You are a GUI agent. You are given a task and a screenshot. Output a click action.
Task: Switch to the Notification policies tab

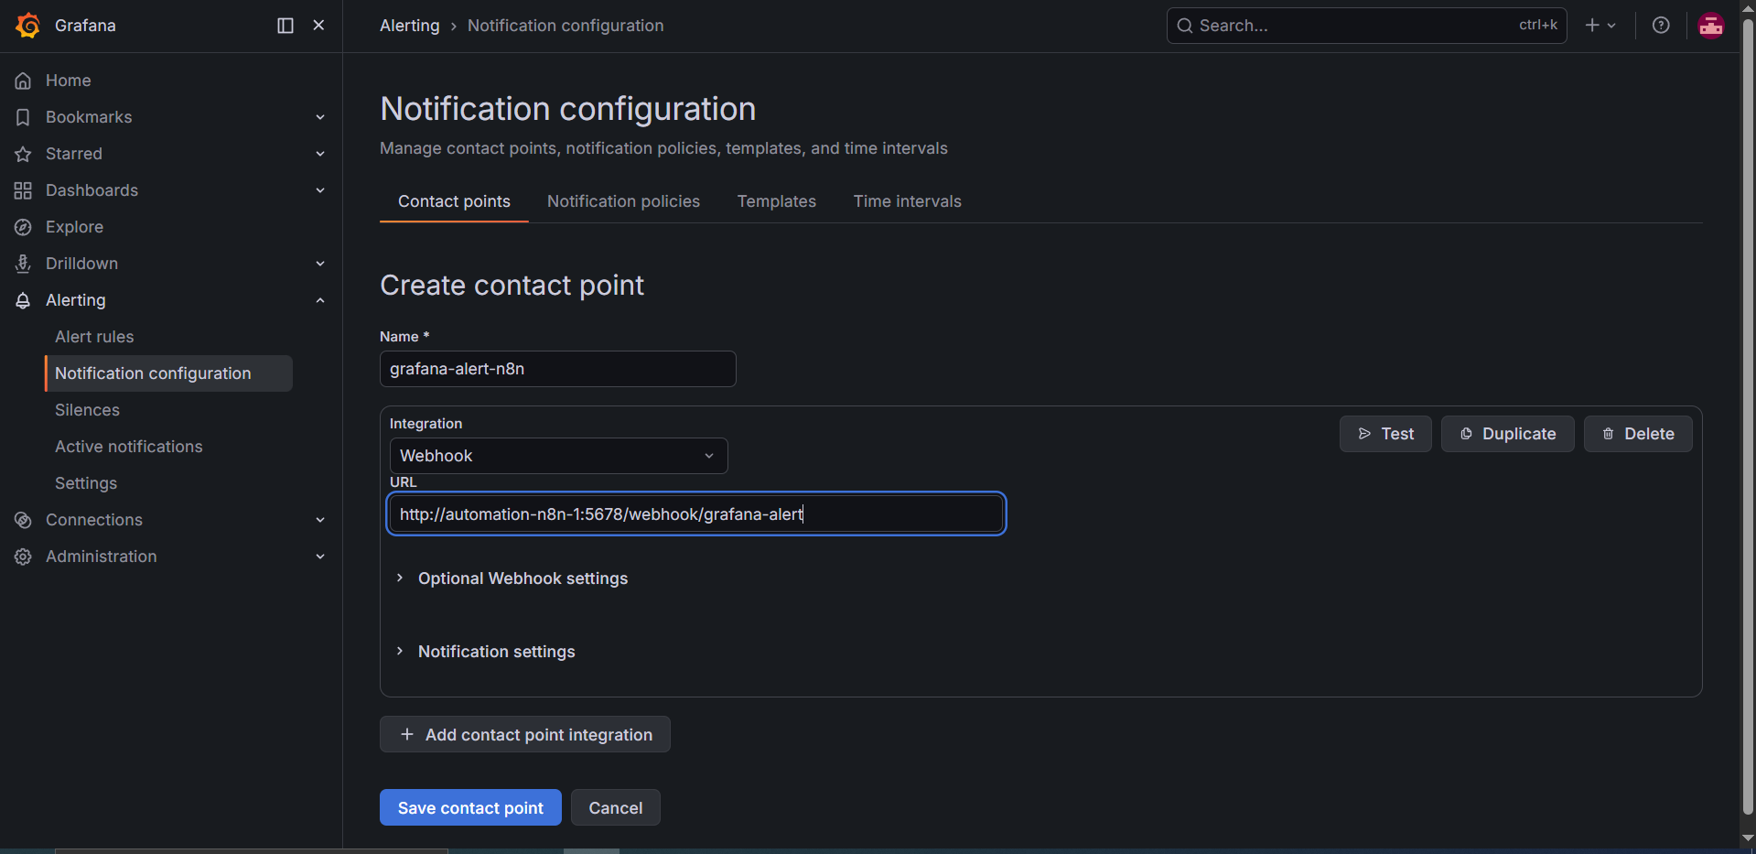[x=623, y=201]
